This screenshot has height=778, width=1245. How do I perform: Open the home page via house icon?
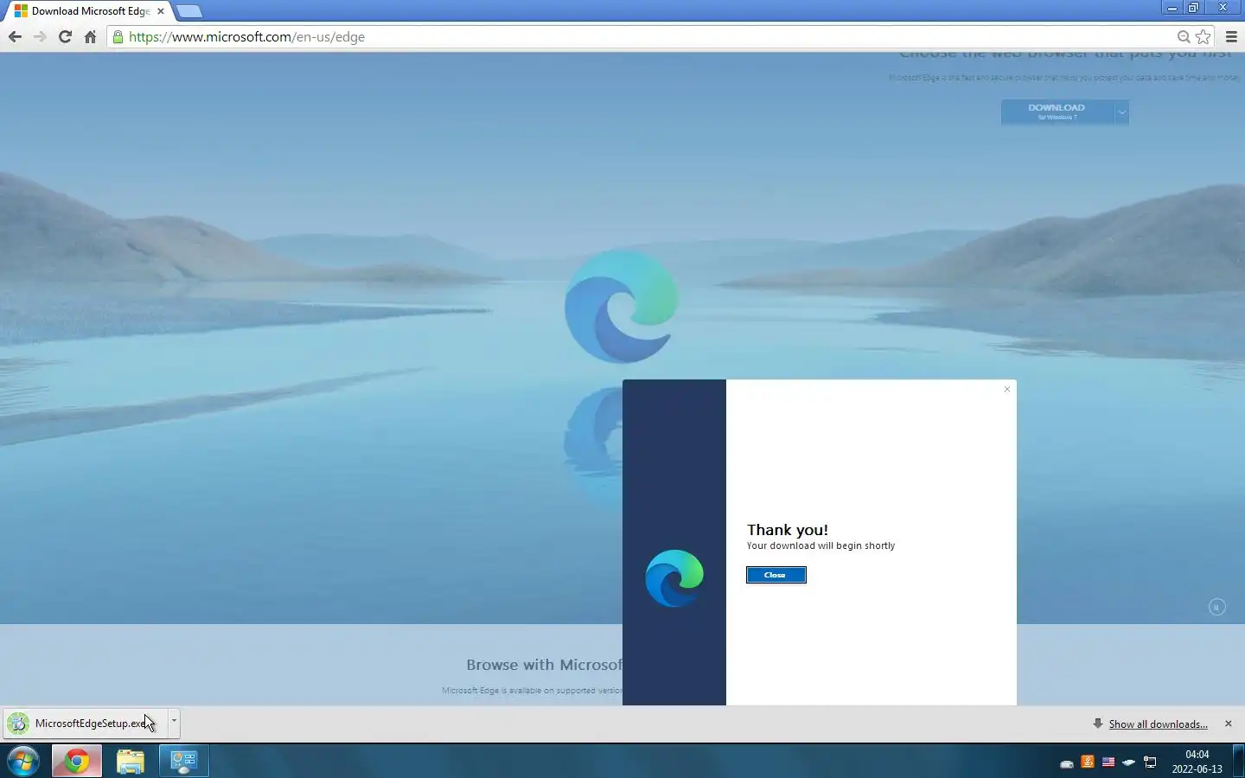pos(90,36)
